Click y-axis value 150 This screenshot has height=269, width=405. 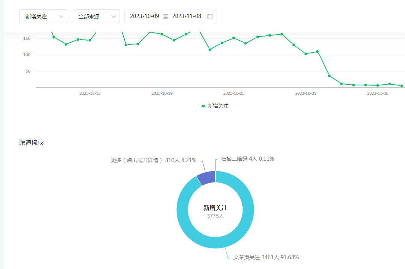27,38
